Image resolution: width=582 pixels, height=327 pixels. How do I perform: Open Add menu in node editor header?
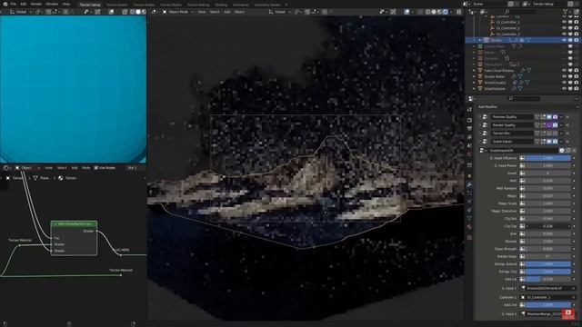click(x=75, y=168)
